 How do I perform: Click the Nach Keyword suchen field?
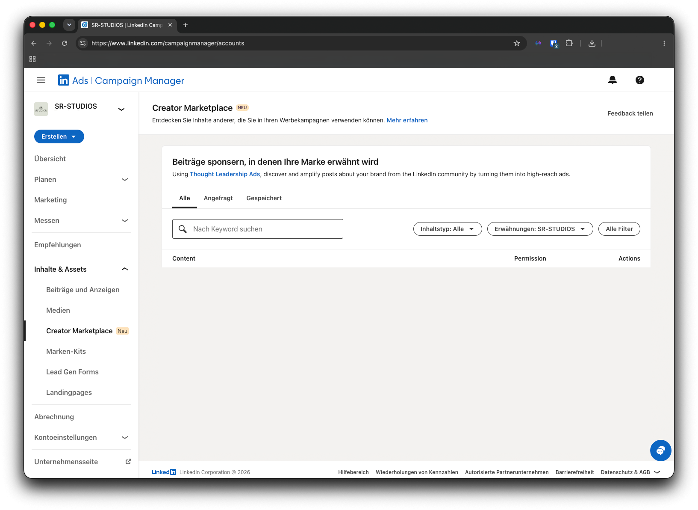point(258,229)
